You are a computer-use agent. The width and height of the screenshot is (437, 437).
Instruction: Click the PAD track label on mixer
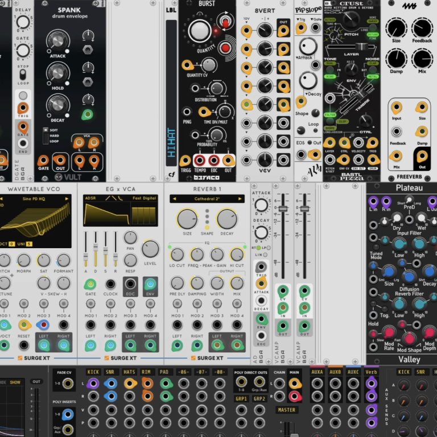[x=164, y=372]
